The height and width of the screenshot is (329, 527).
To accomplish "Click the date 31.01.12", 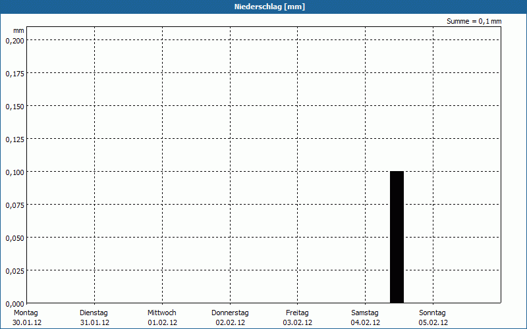I will point(95,322).
